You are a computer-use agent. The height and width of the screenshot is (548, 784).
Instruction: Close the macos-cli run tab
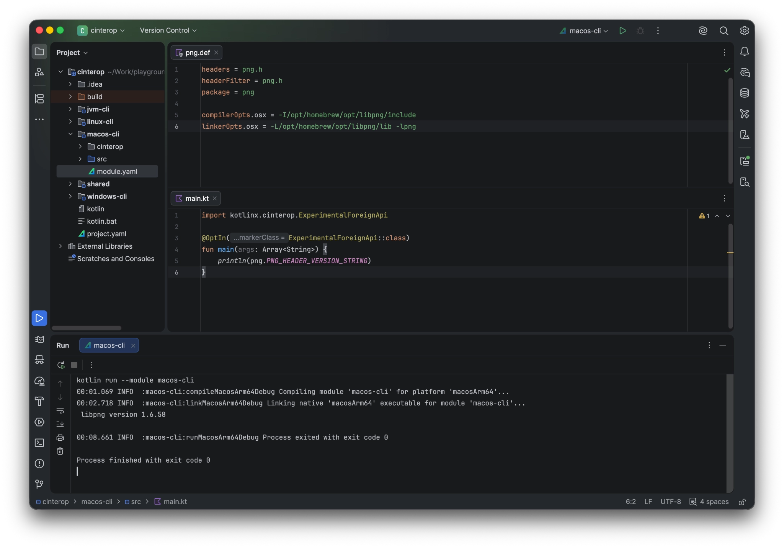click(133, 346)
